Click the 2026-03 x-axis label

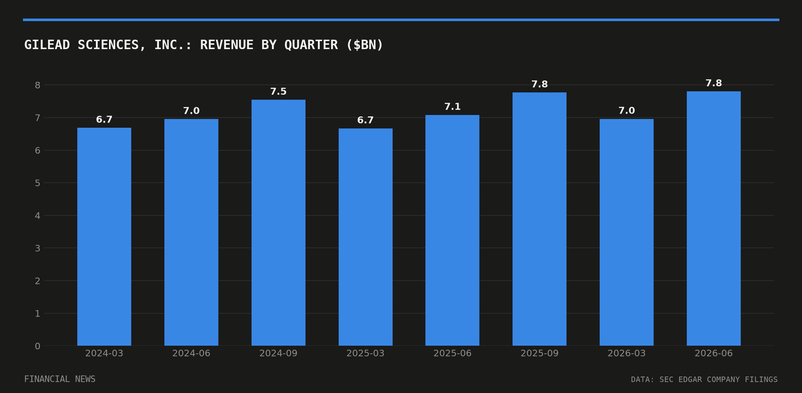pos(627,353)
